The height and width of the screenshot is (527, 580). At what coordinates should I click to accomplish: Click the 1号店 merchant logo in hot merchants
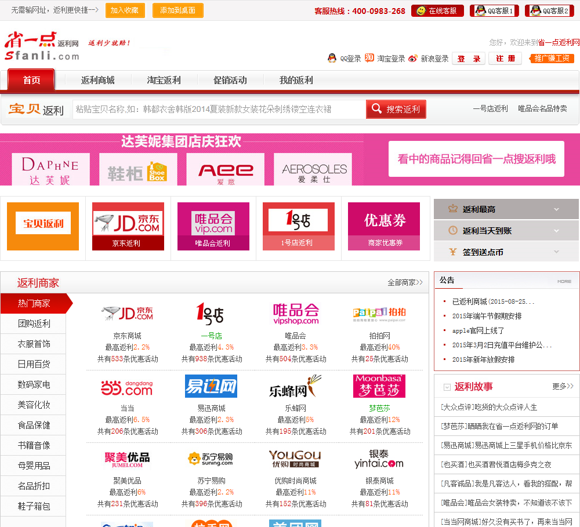coord(210,314)
